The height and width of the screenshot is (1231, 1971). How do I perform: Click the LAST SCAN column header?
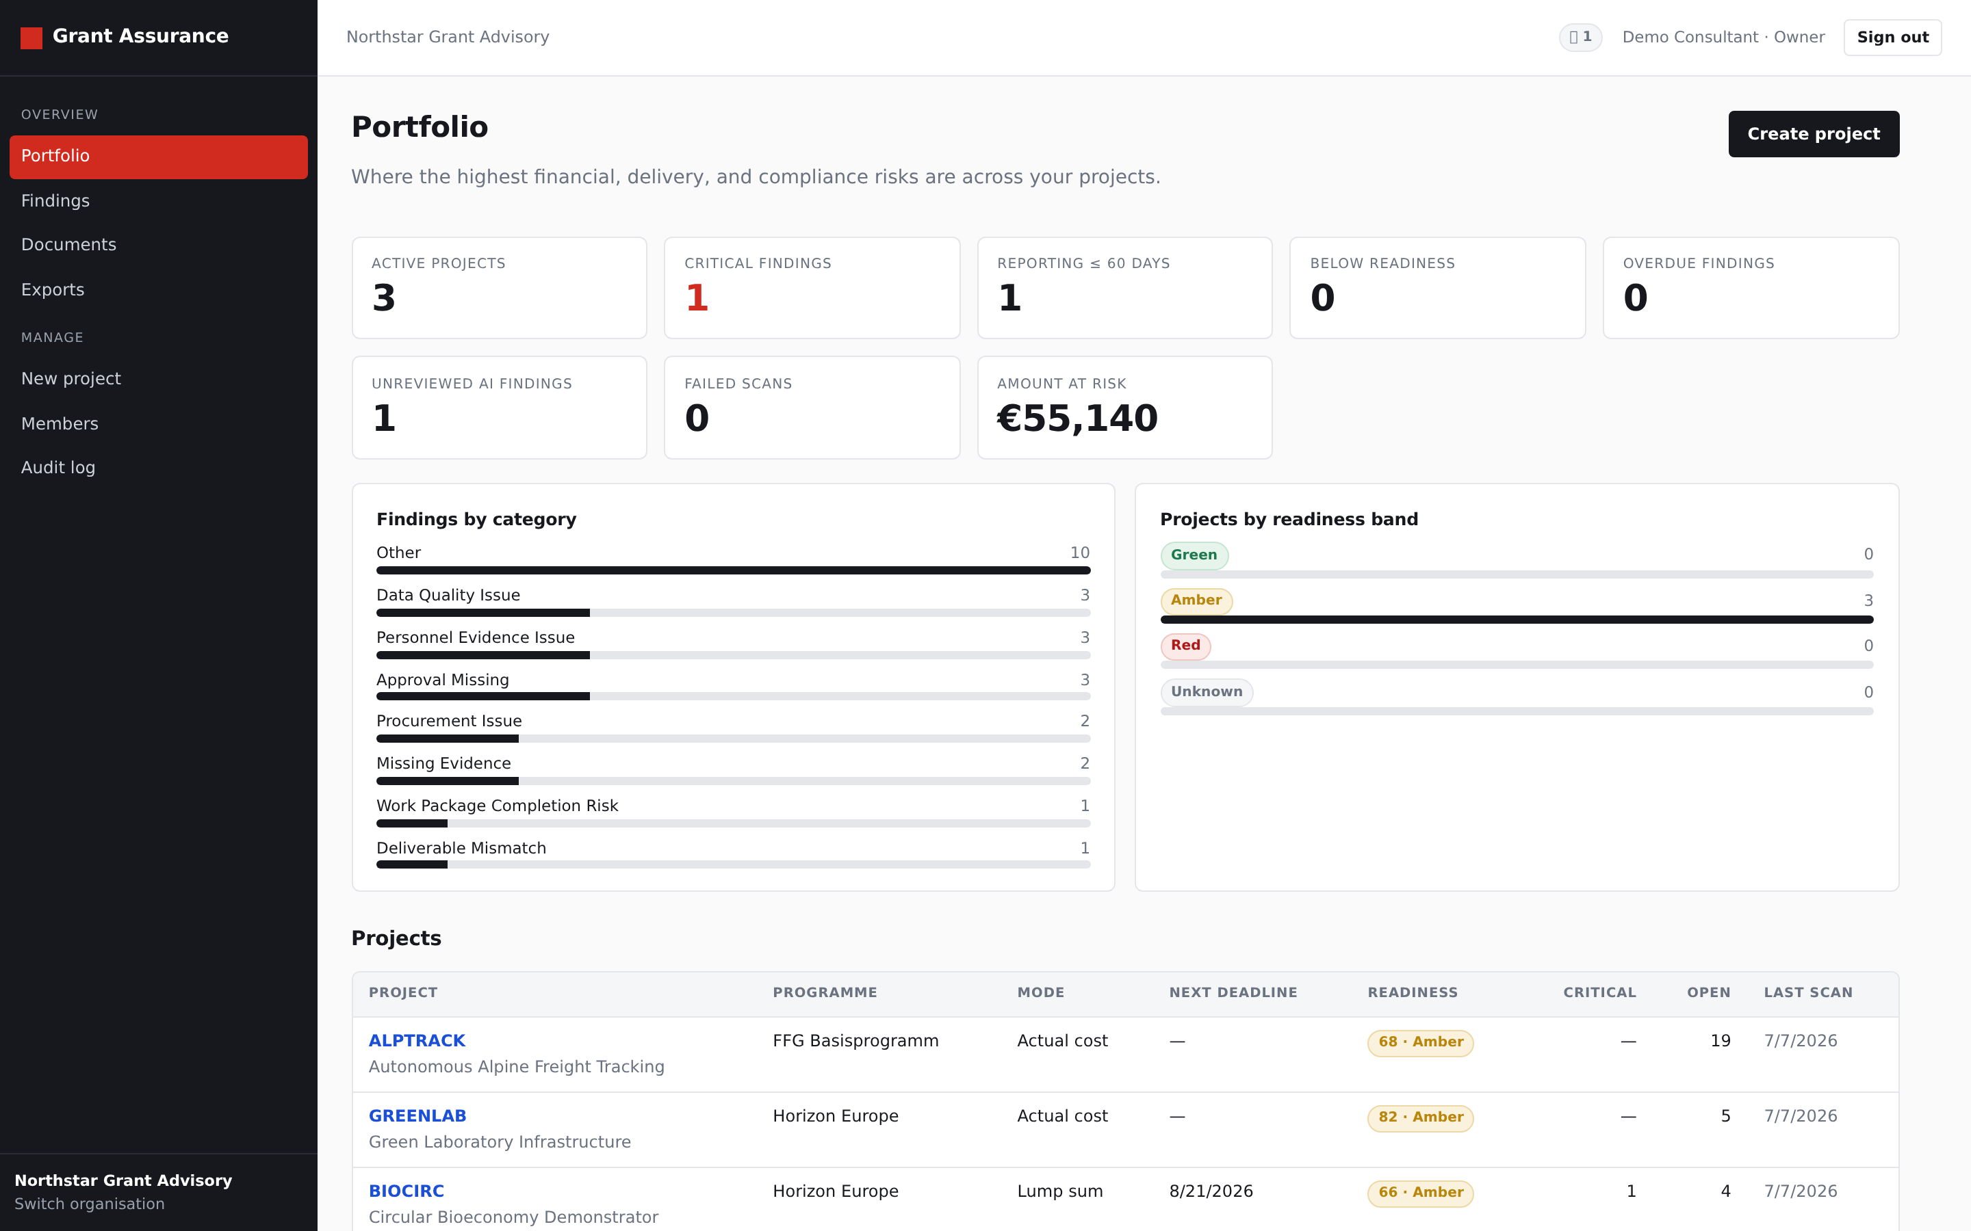click(x=1808, y=992)
